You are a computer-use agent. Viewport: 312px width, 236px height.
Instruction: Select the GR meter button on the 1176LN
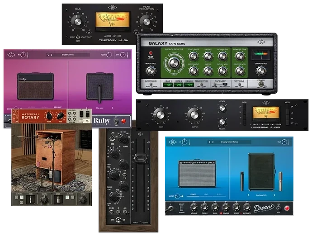pyautogui.click(x=287, y=107)
